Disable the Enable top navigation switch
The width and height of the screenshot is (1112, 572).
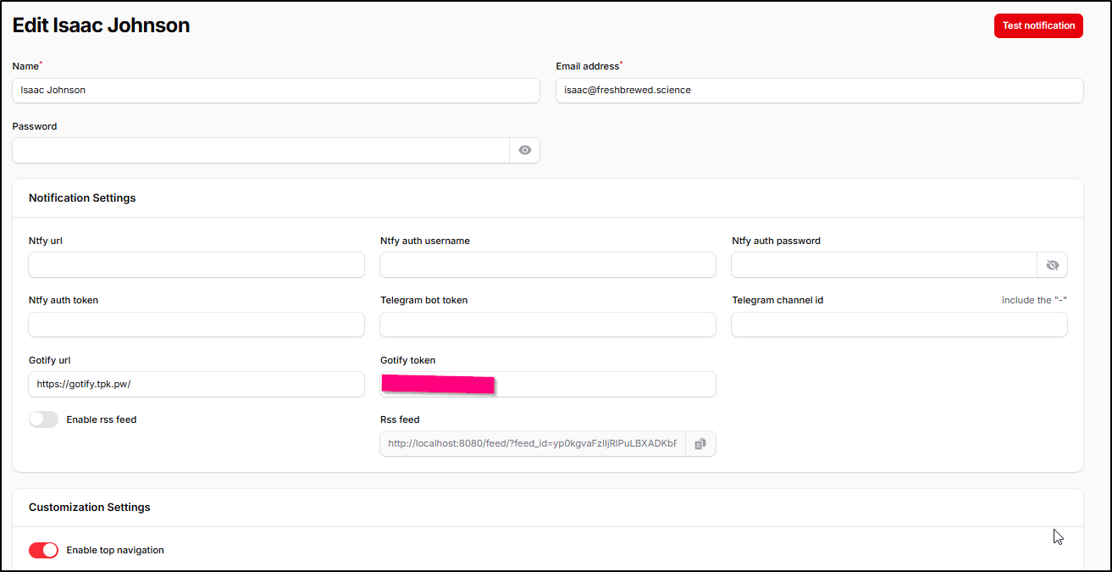[x=44, y=551]
